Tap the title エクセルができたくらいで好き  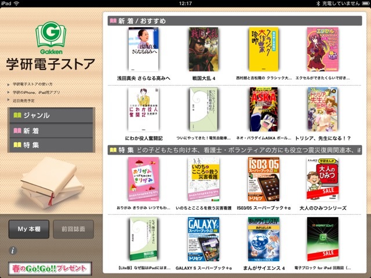tap(323, 78)
